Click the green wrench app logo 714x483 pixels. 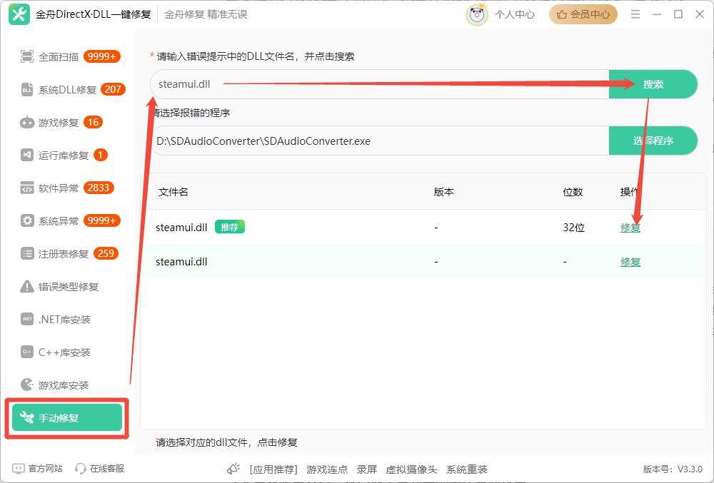point(19,14)
